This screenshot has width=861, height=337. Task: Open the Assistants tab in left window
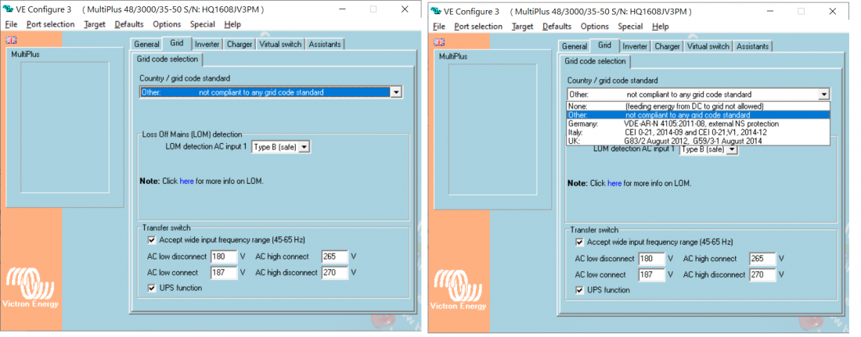(x=324, y=45)
